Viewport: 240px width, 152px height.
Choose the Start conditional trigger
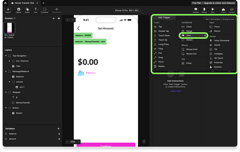point(193,35)
